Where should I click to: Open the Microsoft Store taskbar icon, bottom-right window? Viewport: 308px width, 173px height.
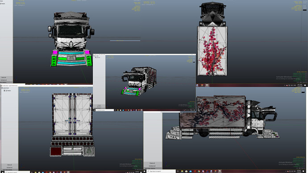[186, 171]
